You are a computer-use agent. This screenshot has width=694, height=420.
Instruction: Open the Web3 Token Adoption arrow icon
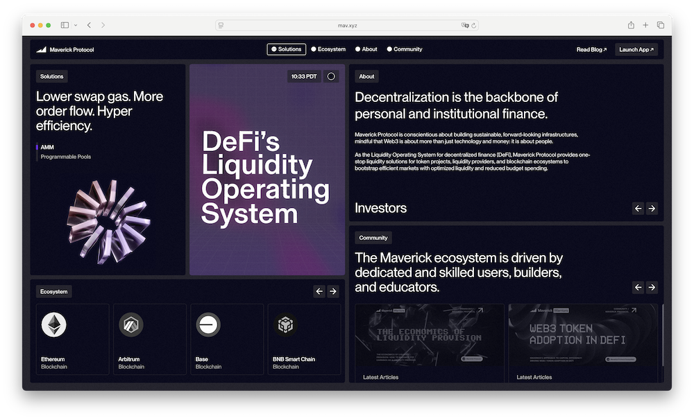[634, 310]
